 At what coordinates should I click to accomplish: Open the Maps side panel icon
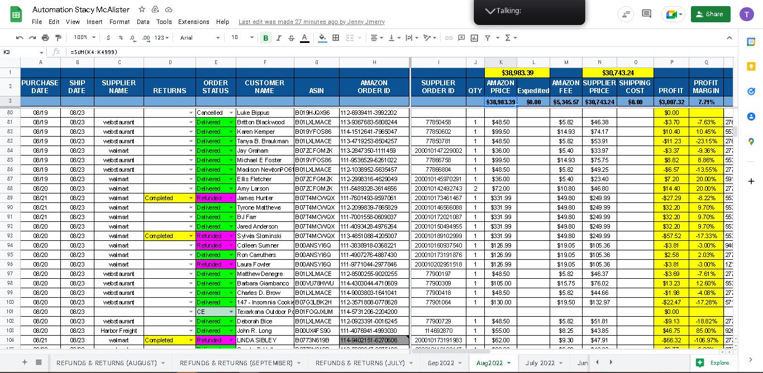[751, 142]
